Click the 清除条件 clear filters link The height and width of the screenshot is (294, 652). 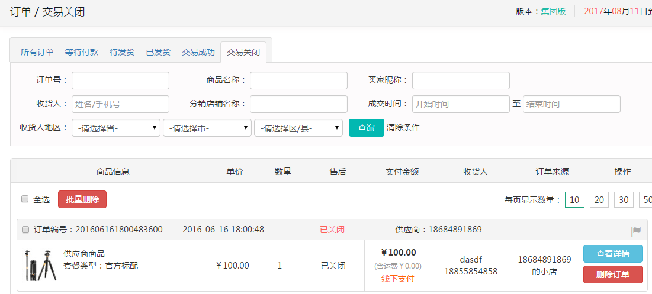[x=403, y=127]
